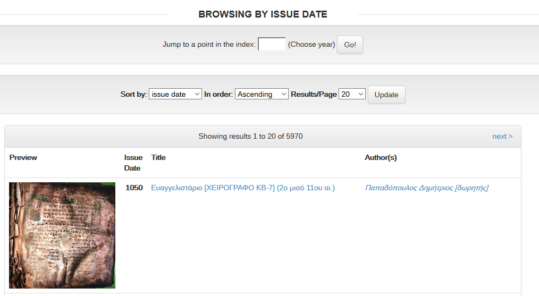Open the Results/Page dropdown showing 20

coord(352,94)
